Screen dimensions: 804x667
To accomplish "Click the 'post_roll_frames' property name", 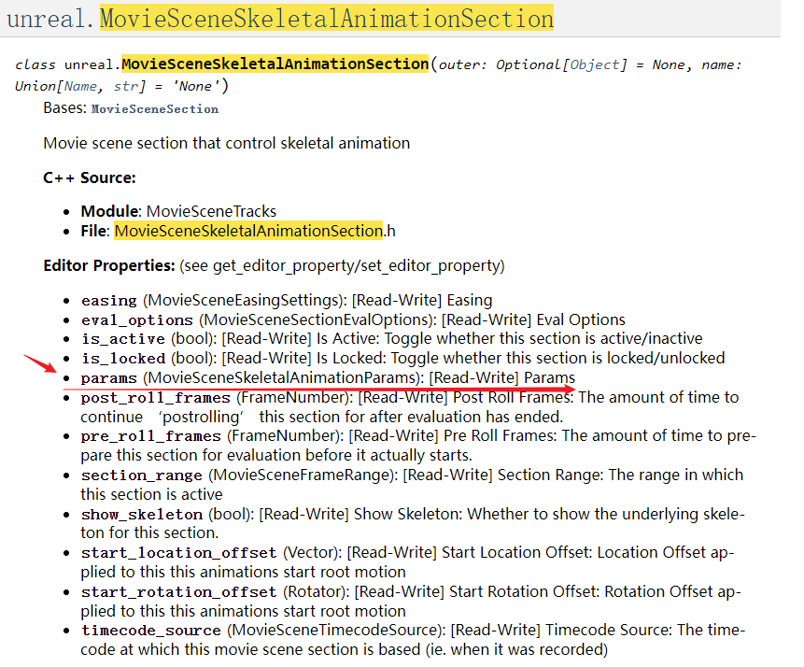I will point(155,398).
